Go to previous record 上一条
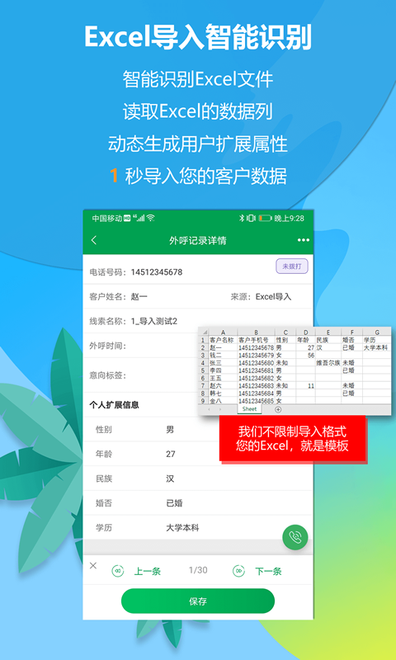Screen dimensions: 396x660 pos(136,571)
